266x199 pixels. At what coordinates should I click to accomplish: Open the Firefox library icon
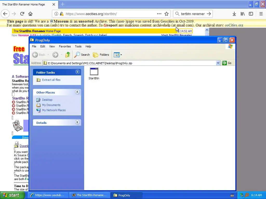243,14
